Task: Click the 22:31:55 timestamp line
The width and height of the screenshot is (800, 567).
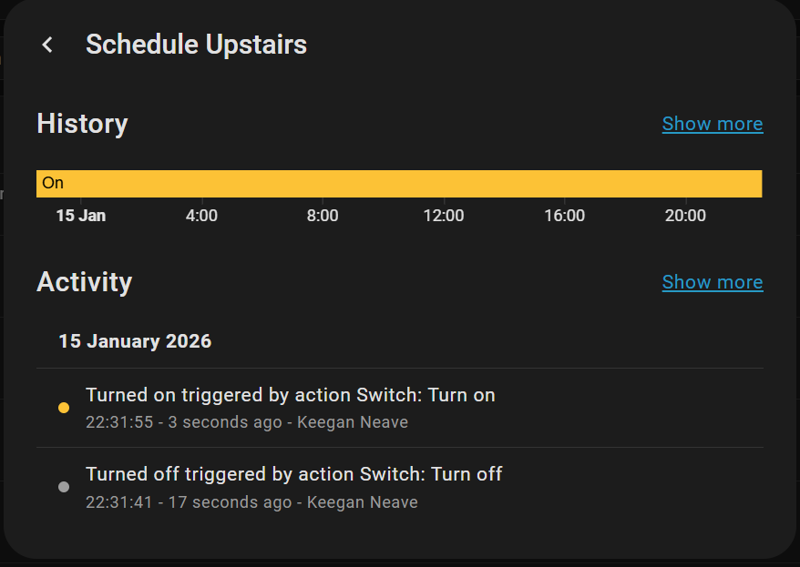Action: coord(246,422)
